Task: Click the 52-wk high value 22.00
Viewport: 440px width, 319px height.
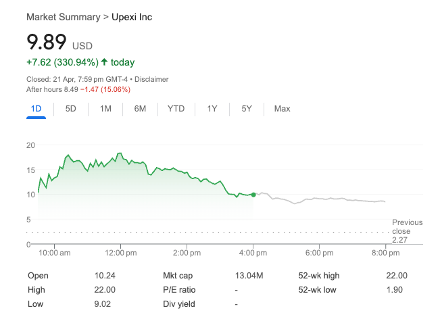Action: click(x=396, y=276)
